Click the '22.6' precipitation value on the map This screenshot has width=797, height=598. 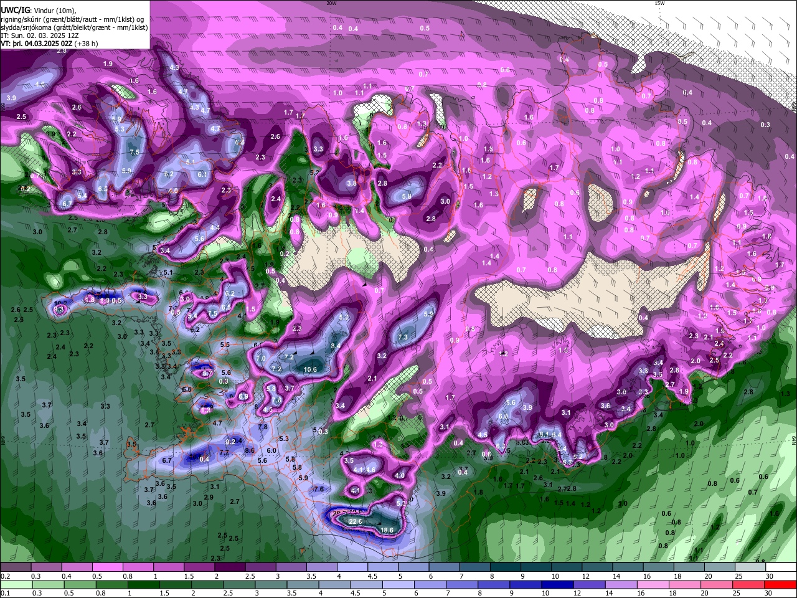click(x=356, y=521)
